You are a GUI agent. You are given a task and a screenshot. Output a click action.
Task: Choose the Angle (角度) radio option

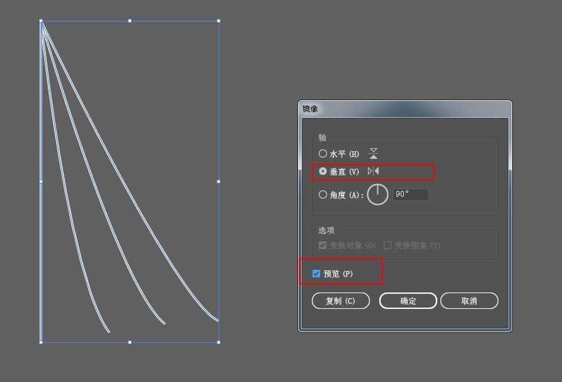tap(323, 195)
